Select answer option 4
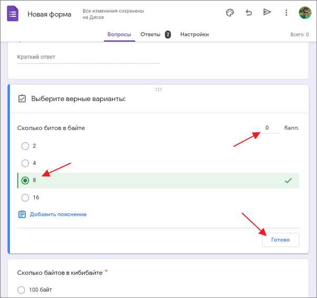317x298 pixels. [x=25, y=163]
